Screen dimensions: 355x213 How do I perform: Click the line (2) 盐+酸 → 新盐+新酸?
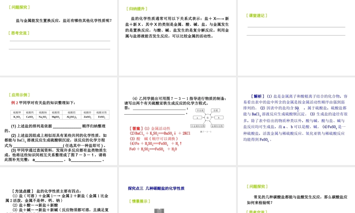click(x=35, y=205)
